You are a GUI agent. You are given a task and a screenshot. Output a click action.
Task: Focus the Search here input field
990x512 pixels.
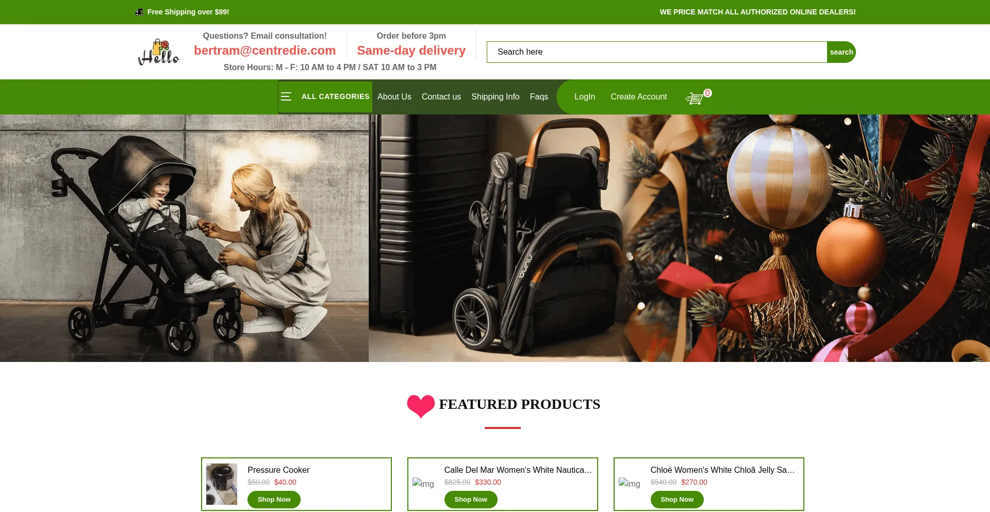657,52
